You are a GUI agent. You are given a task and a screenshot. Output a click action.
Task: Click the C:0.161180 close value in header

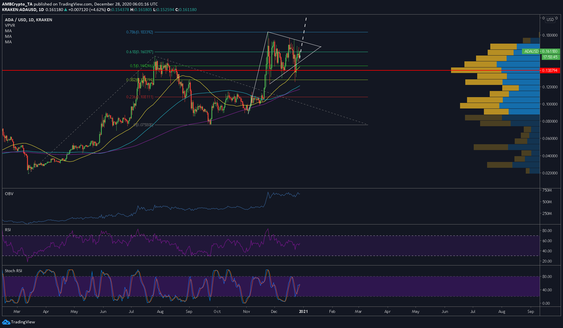coord(186,10)
